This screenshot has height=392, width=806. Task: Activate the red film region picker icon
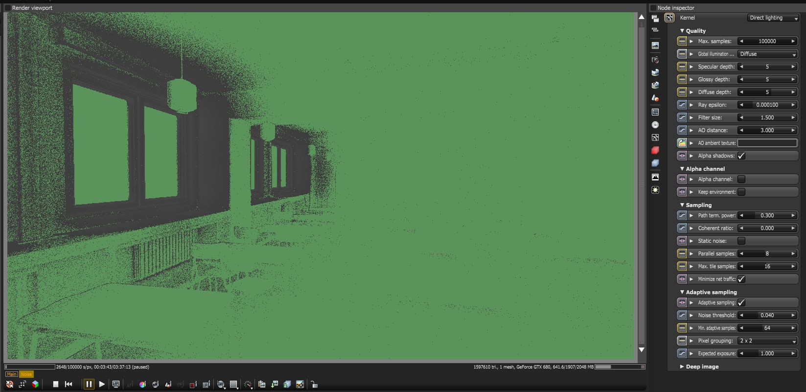pos(193,385)
